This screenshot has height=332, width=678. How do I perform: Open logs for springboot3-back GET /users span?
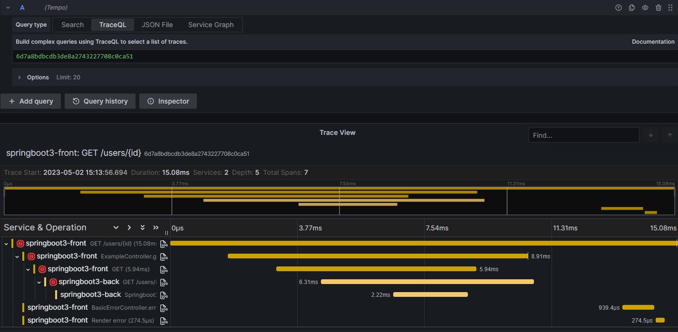[164, 282]
